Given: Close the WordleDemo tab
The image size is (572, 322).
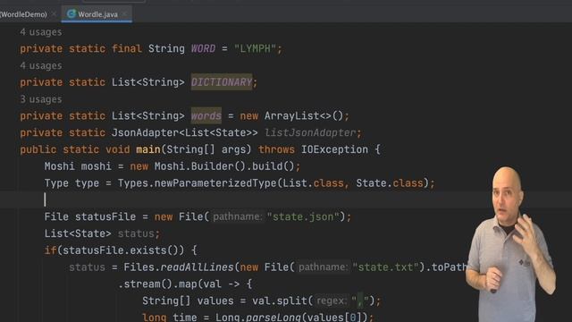Looking at the screenshot, I should pyautogui.click(x=54, y=14).
